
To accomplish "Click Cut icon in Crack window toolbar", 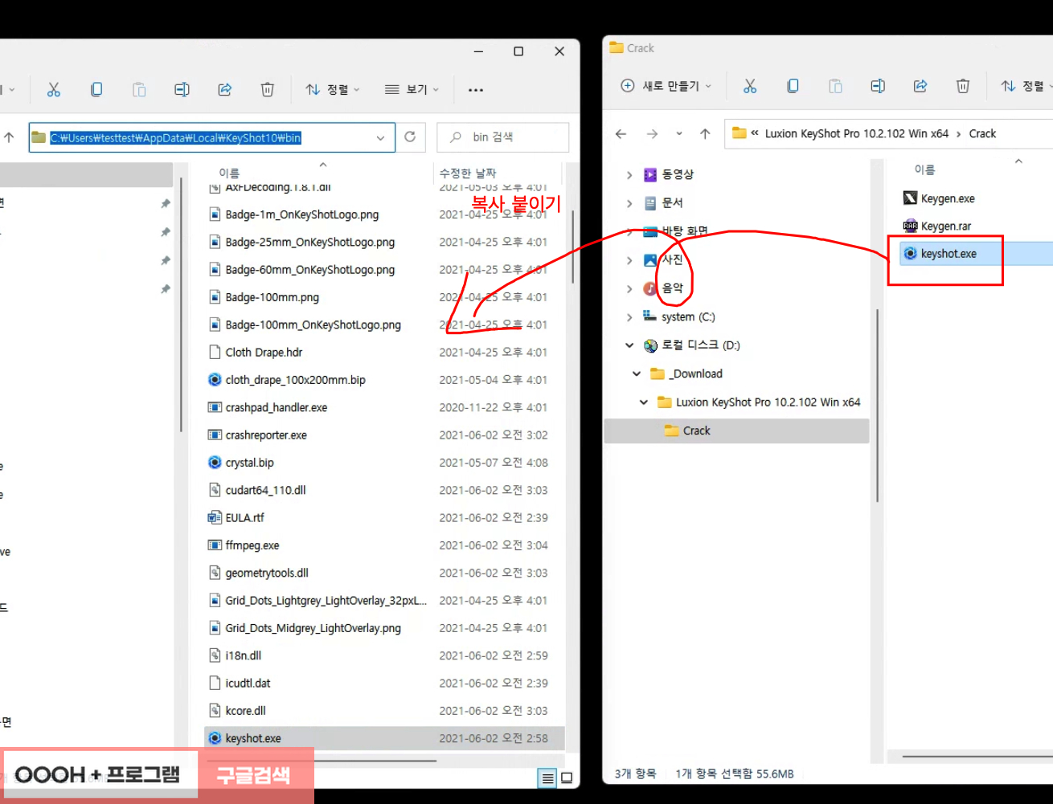I will coord(750,86).
